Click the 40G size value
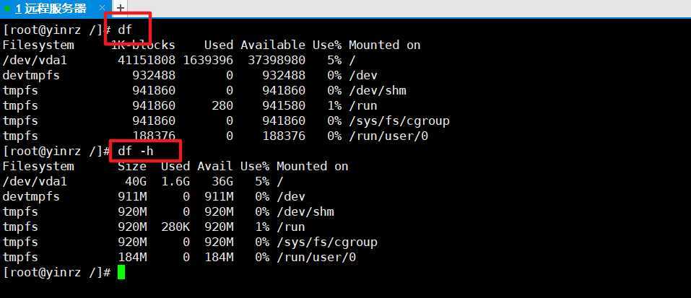The image size is (691, 298). 135,181
